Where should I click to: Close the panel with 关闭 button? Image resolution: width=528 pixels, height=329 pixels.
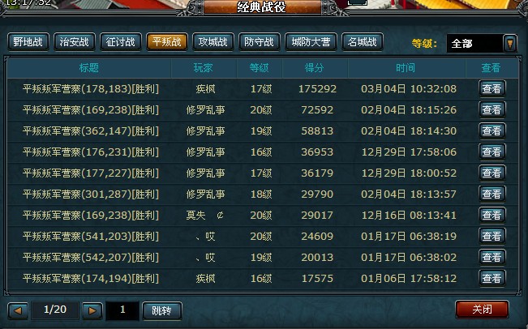(482, 310)
